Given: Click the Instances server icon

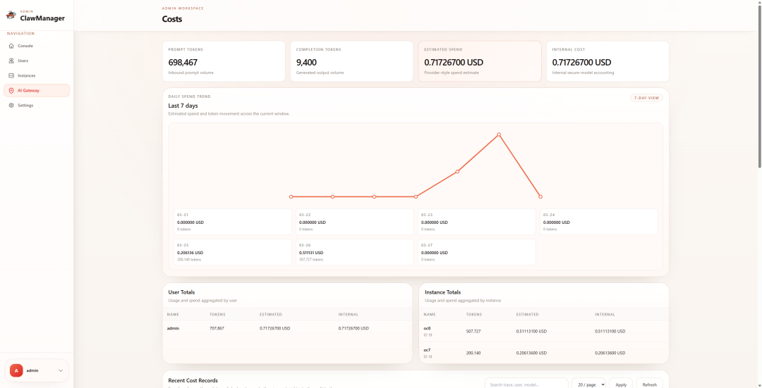Looking at the screenshot, I should pyautogui.click(x=11, y=75).
